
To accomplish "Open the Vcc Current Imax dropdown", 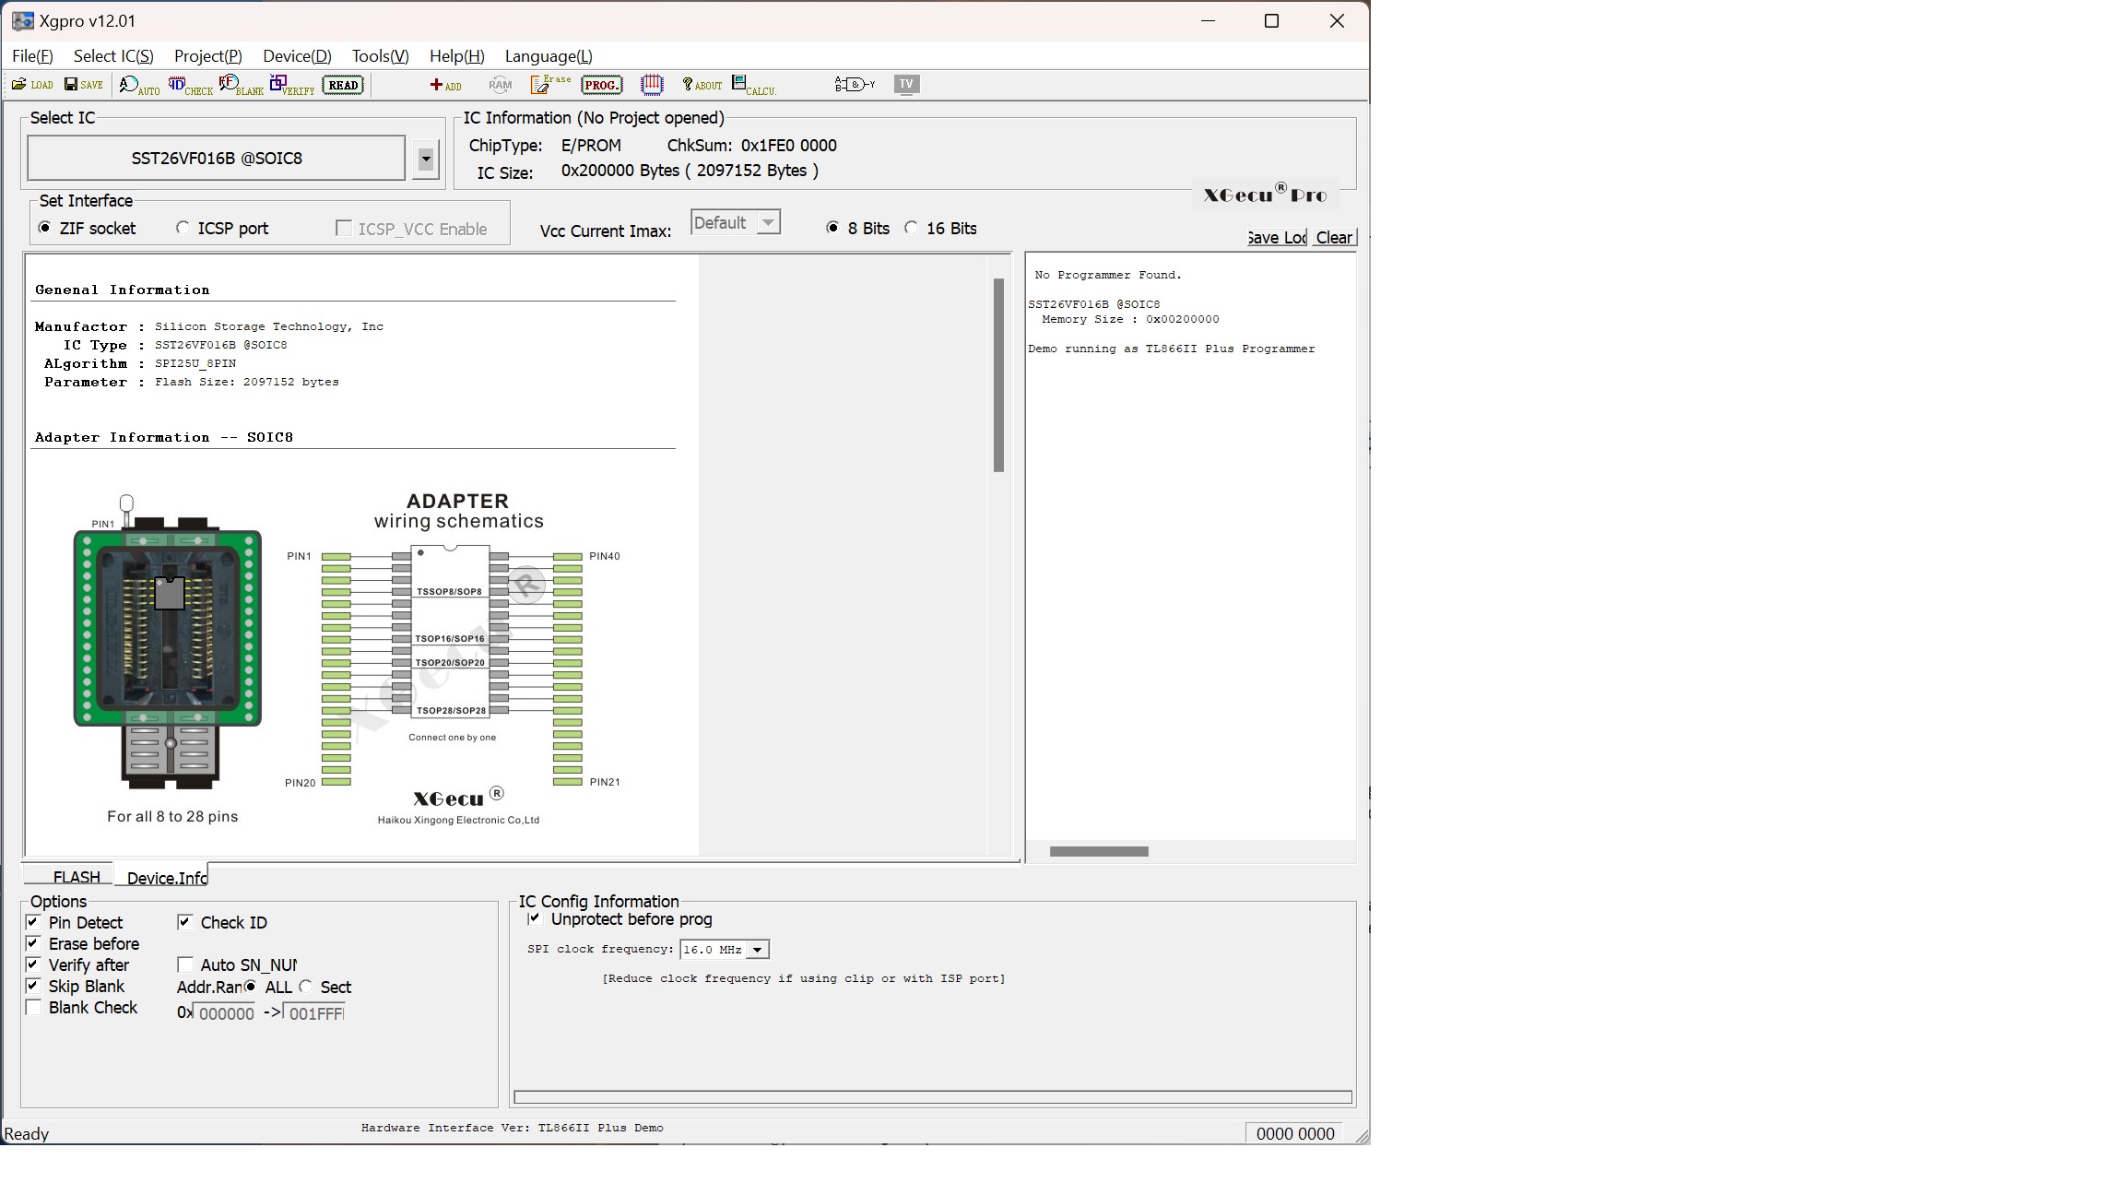I will click(x=767, y=223).
